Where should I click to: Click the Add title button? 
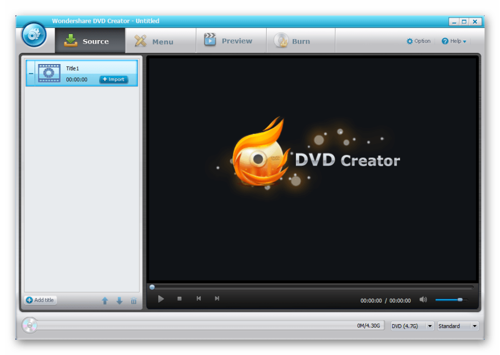41,300
